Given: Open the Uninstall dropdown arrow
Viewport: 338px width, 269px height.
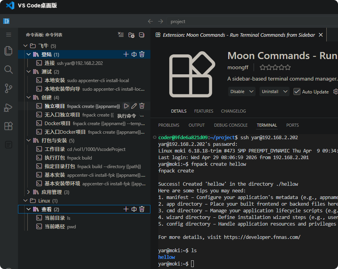Looking at the screenshot, I should click(x=285, y=91).
